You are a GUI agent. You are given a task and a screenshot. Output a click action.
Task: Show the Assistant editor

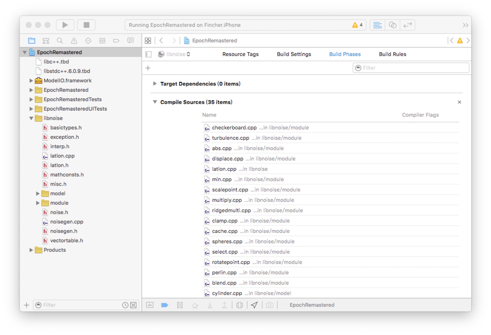click(x=393, y=25)
